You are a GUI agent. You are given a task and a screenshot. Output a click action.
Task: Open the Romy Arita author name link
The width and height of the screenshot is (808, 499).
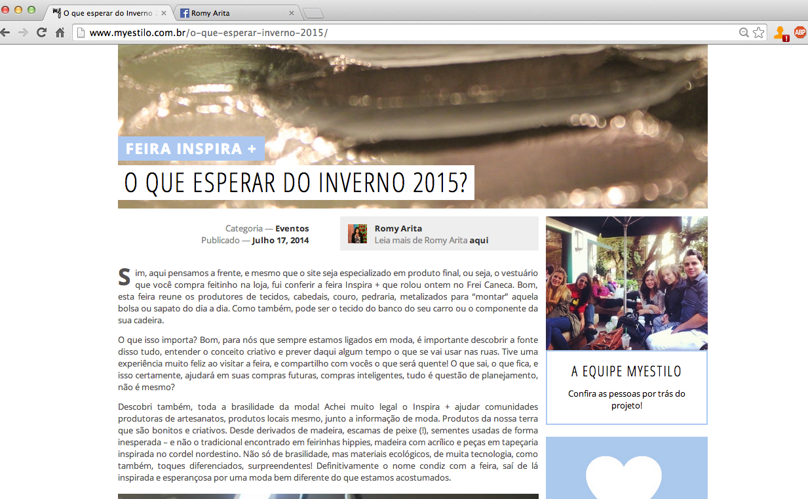[398, 228]
